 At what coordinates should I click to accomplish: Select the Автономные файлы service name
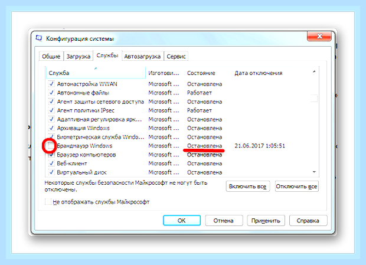click(83, 93)
